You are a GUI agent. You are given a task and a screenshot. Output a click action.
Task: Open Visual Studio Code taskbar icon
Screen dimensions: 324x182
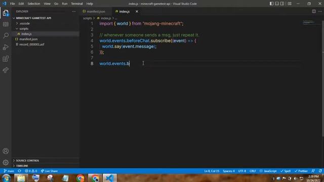click(x=110, y=178)
